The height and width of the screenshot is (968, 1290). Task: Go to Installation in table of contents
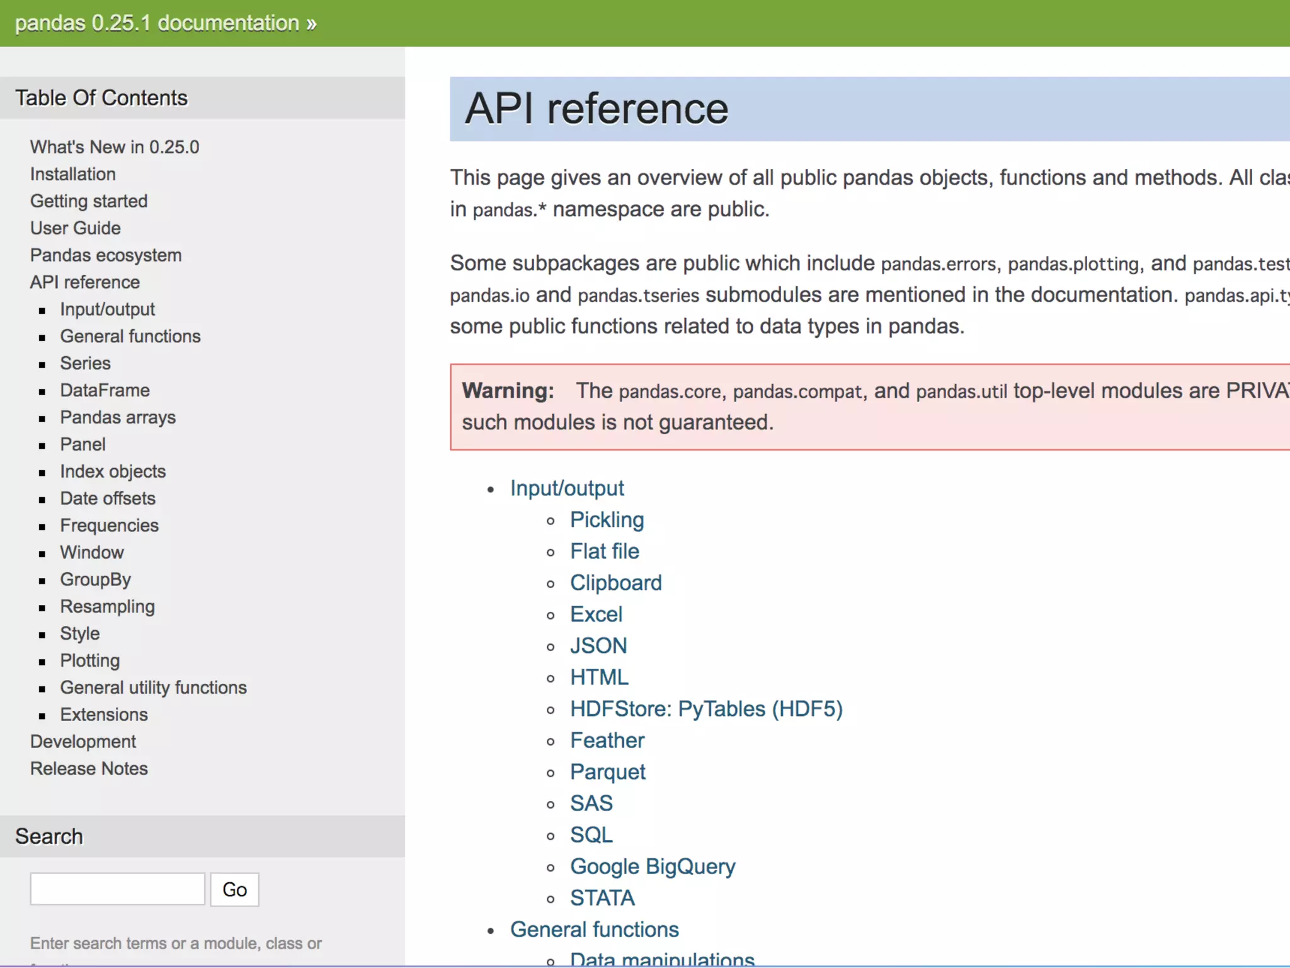[73, 174]
